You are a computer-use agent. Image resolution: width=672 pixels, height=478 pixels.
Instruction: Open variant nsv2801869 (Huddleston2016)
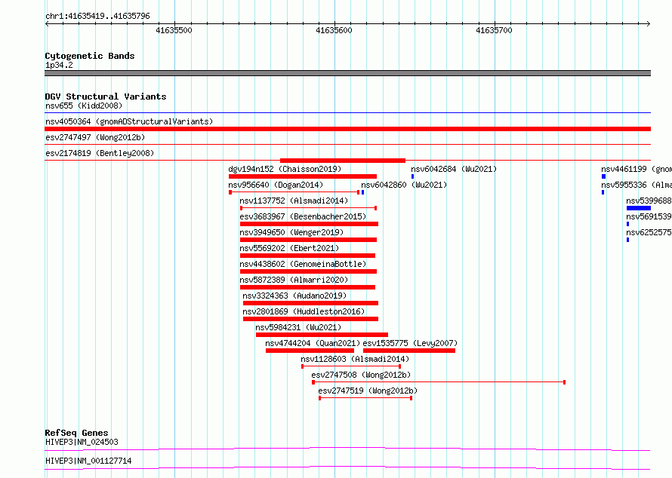tap(304, 311)
